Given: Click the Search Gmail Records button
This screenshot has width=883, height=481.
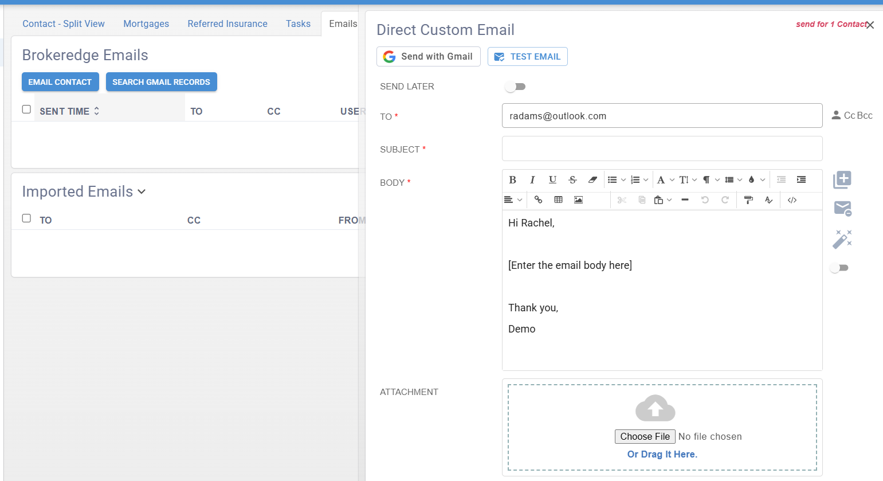Looking at the screenshot, I should coord(161,82).
